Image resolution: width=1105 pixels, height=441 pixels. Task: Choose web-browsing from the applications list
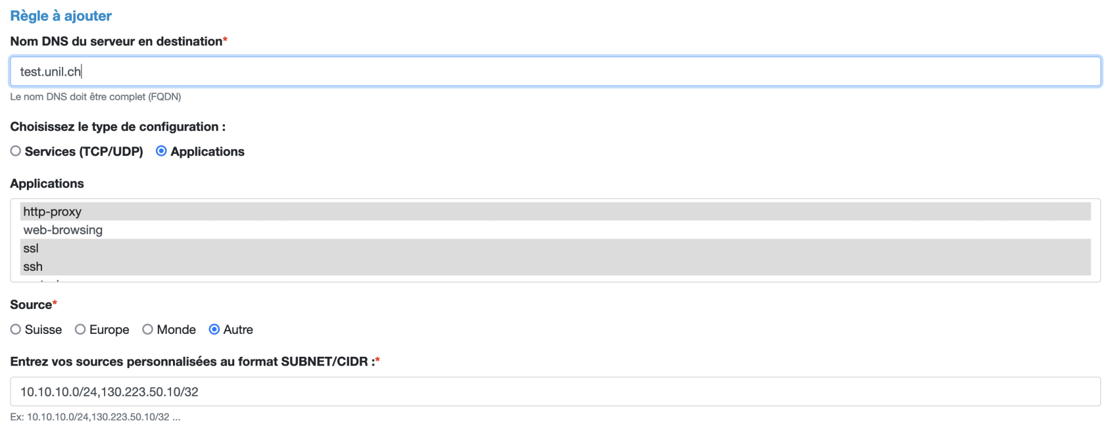pyautogui.click(x=63, y=230)
